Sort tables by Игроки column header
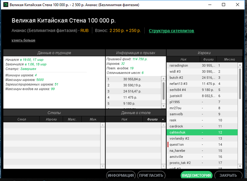This screenshot has height=181, width=247. click(51, 119)
